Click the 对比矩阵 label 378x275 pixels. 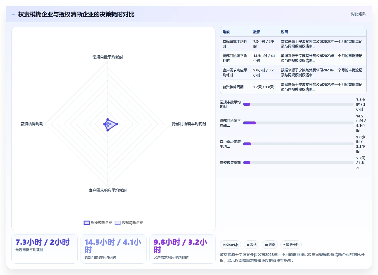tap(358, 14)
